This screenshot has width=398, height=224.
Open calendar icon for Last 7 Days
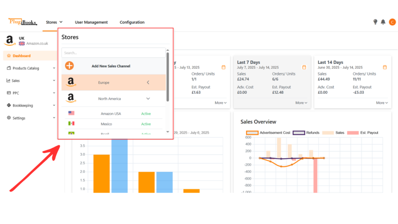click(304, 67)
